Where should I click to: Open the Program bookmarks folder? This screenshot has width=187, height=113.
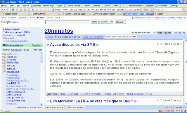point(149,6)
